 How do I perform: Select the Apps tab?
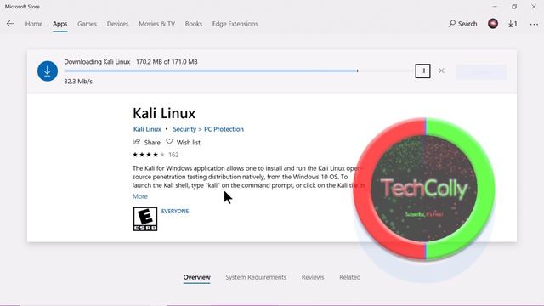[60, 24]
